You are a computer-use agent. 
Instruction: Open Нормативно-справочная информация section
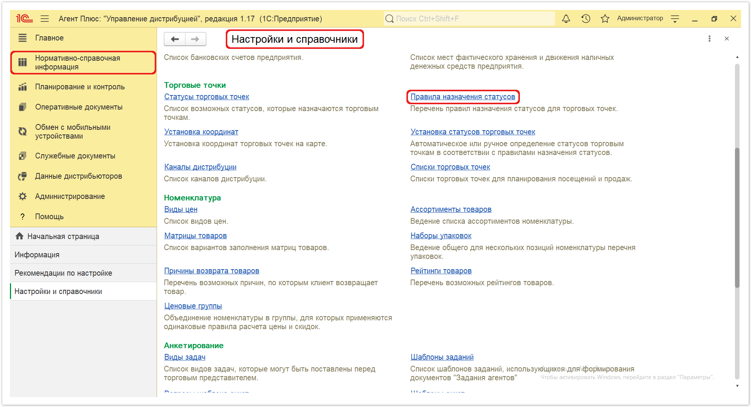[83, 62]
